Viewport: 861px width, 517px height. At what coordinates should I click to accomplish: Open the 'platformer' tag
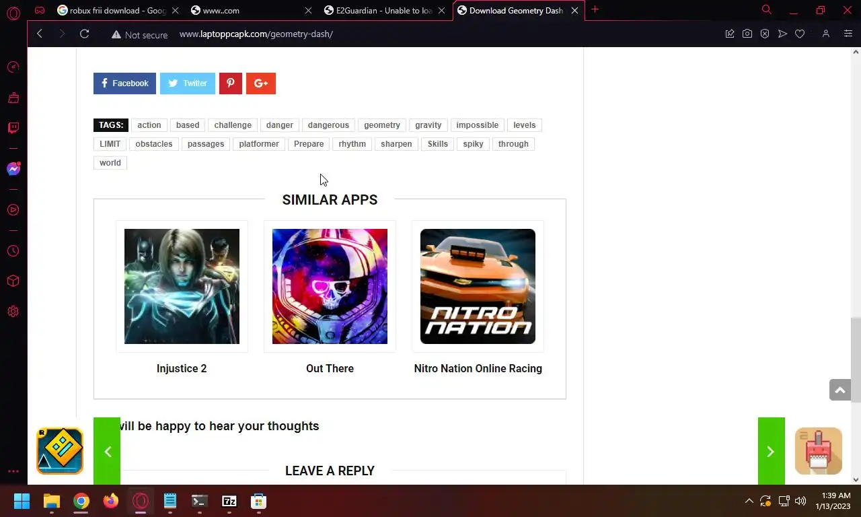point(259,144)
